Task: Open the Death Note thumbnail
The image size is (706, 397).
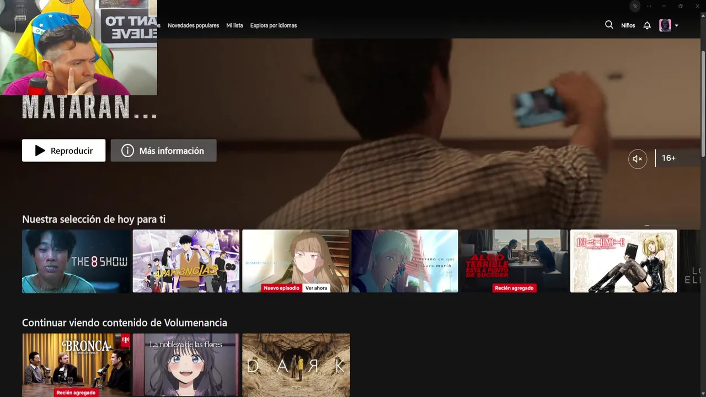Action: (x=623, y=261)
